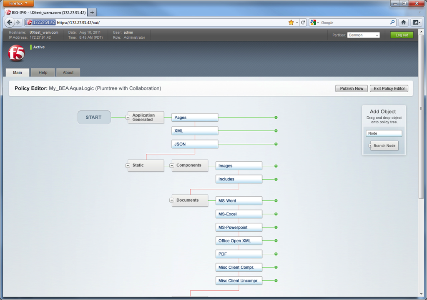This screenshot has width=427, height=300.
Task: Select the Images policy node
Action: coord(239,166)
